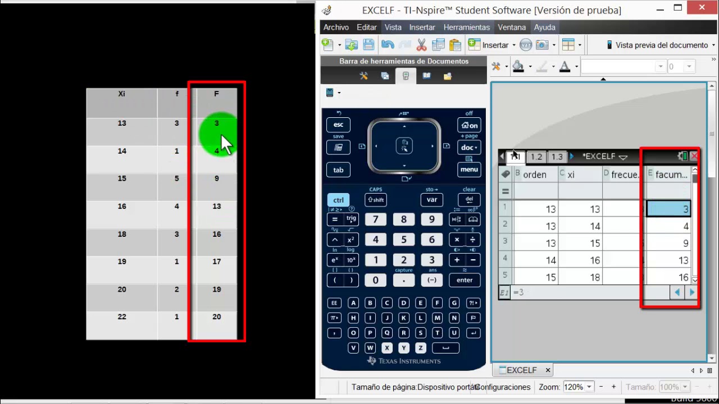This screenshot has width=719, height=404.
Task: Close the EXCELF document tab
Action: point(548,370)
